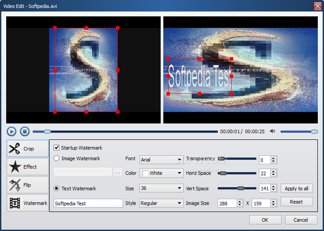Open the Flip tab
324x231 pixels.
pos(28,185)
